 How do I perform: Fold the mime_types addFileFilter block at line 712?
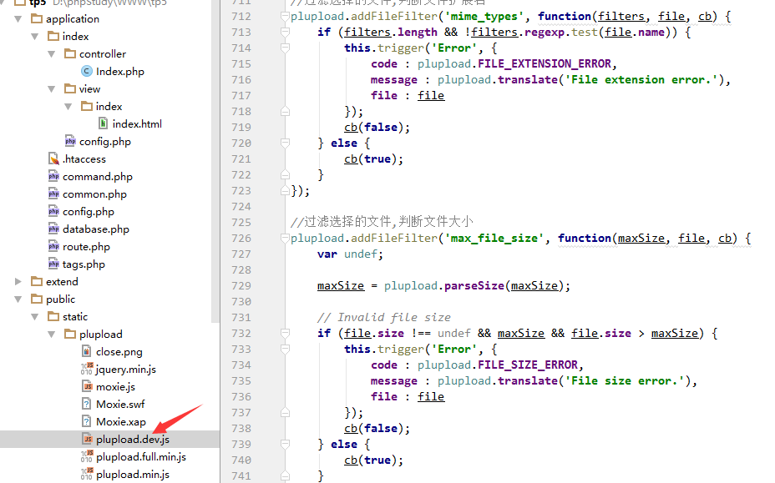(285, 17)
